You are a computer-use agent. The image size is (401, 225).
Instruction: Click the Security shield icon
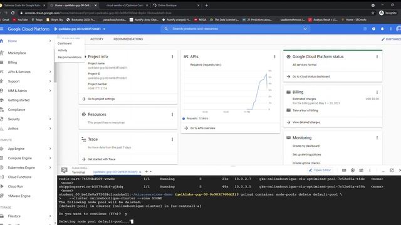pos(1,119)
